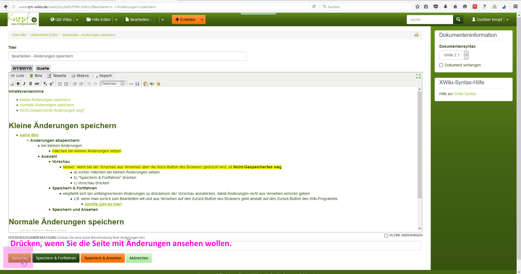This screenshot has height=274, width=521.
Task: Follow the XWiki-Syntax help link
Action: [x=465, y=94]
